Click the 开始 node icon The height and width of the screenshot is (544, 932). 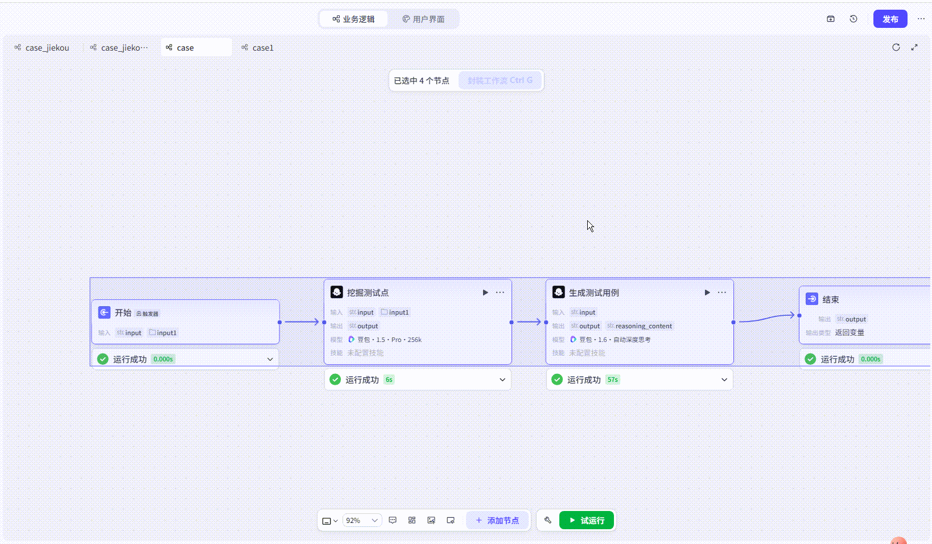(104, 312)
